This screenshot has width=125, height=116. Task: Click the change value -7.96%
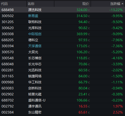click(x=117, y=40)
